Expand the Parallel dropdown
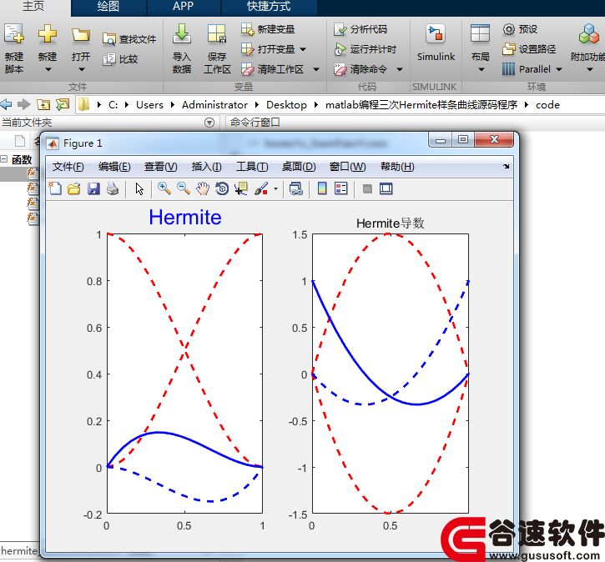This screenshot has height=562, width=605. pos(559,69)
